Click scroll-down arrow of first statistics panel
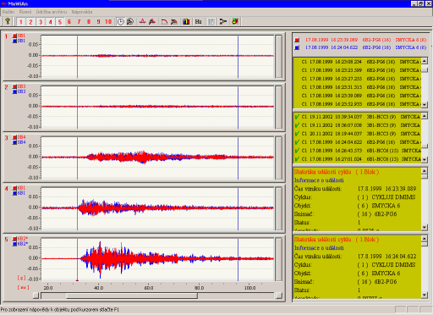The image size is (433, 315). [425, 227]
